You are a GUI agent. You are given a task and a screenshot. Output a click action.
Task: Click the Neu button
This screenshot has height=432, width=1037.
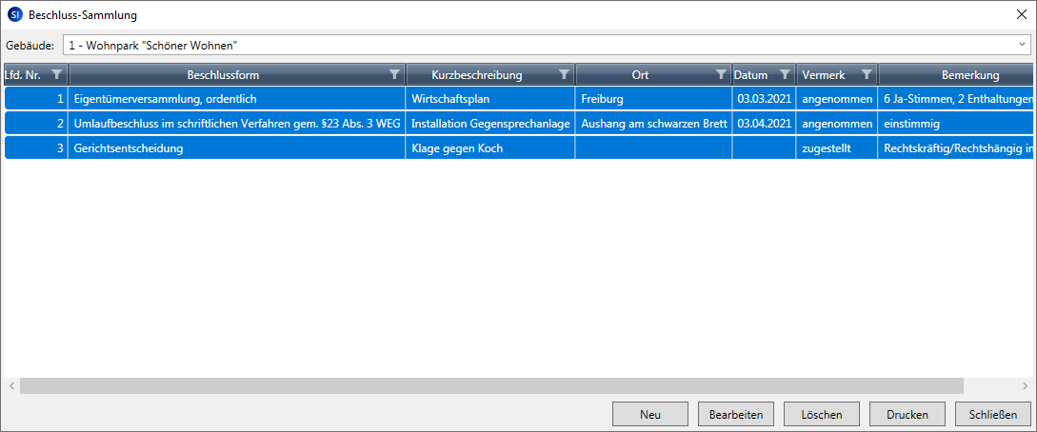coord(650,414)
